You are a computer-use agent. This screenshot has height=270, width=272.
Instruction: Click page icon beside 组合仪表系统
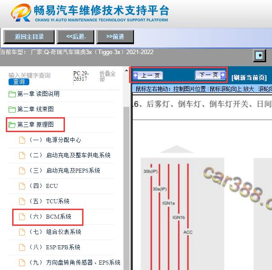click(22, 232)
